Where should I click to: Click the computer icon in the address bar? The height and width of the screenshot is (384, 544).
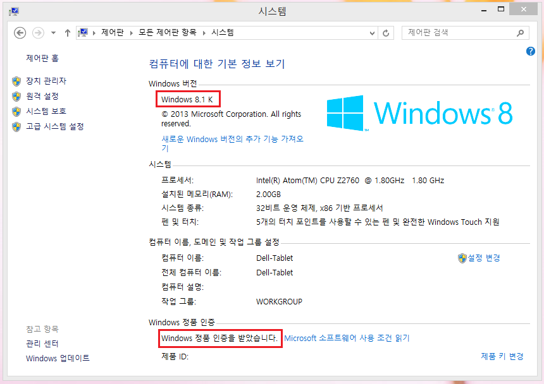[83, 33]
